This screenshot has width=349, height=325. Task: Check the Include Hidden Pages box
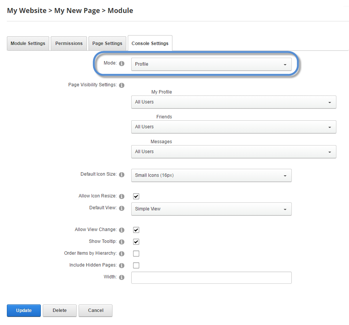(x=136, y=265)
